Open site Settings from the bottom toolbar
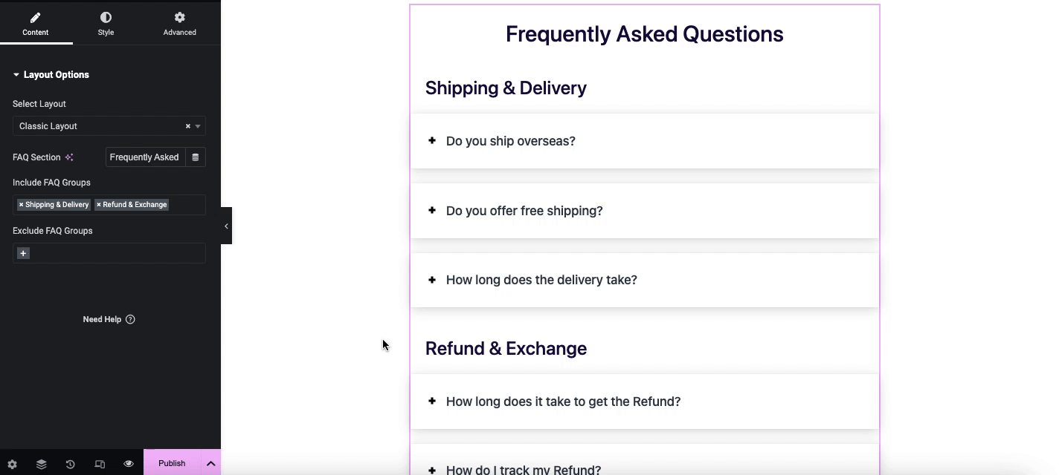This screenshot has width=1062, height=475. pos(12,463)
